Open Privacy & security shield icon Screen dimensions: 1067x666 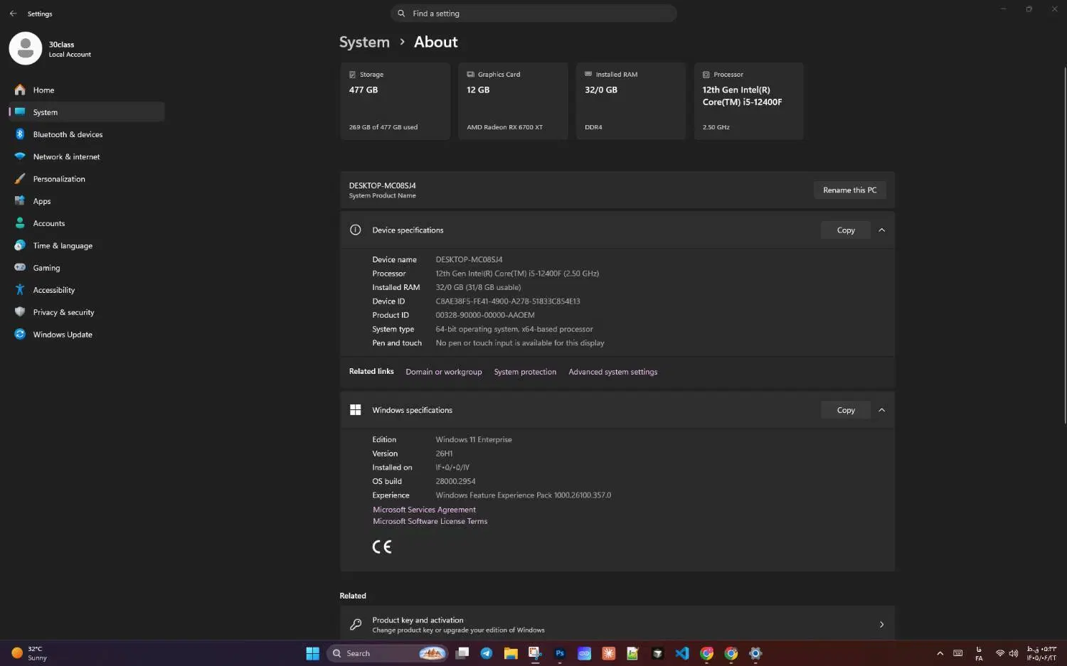coord(20,312)
